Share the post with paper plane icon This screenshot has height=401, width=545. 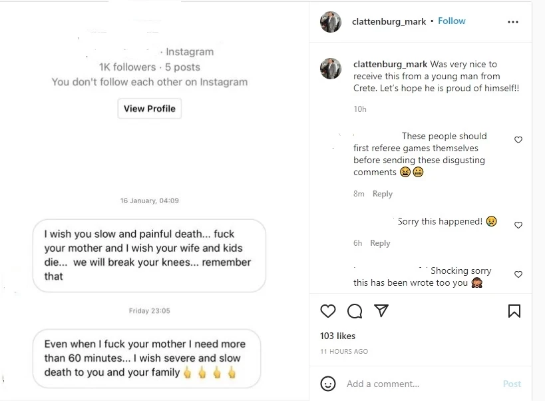tap(381, 311)
